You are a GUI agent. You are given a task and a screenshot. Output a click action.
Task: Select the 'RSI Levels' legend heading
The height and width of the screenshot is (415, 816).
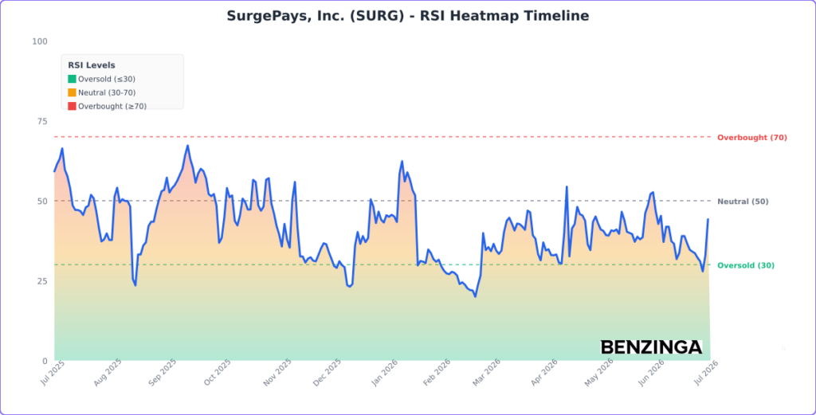coord(92,65)
